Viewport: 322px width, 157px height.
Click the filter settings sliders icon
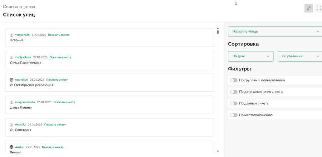pyautogui.click(x=308, y=8)
